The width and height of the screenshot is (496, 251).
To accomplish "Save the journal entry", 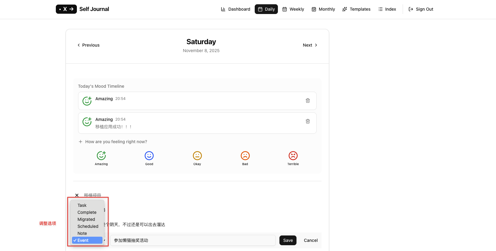I will point(288,240).
